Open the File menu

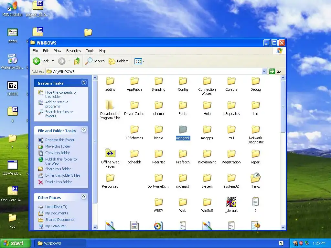(35, 51)
